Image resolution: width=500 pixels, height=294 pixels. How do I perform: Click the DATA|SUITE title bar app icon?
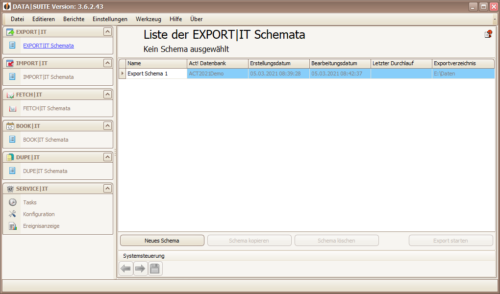click(7, 6)
